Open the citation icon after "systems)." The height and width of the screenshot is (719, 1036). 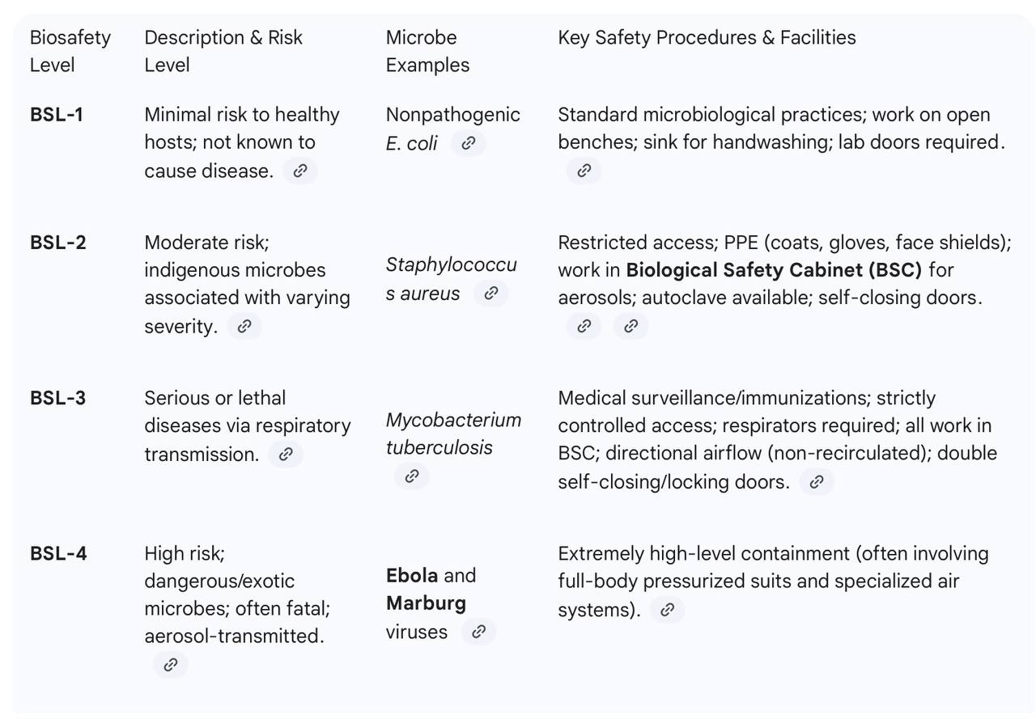point(668,610)
